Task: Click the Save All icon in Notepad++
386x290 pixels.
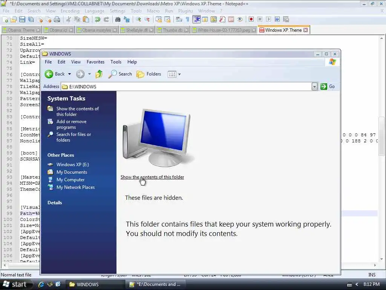Action: pyautogui.click(x=31, y=20)
